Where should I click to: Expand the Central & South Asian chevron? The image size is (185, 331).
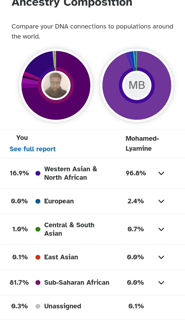(x=161, y=229)
